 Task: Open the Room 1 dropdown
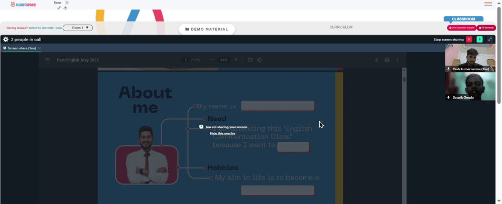(78, 28)
